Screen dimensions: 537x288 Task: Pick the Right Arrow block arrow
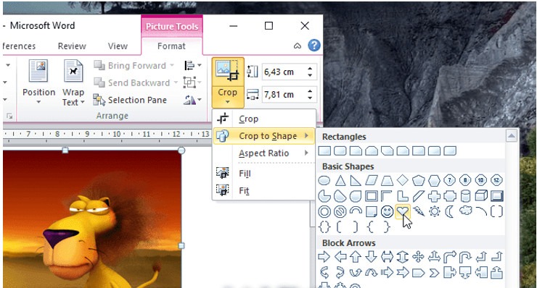coord(324,256)
